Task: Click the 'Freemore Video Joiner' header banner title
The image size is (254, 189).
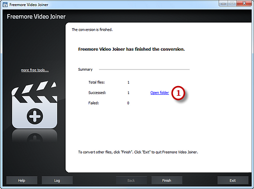Action: tap(36, 16)
